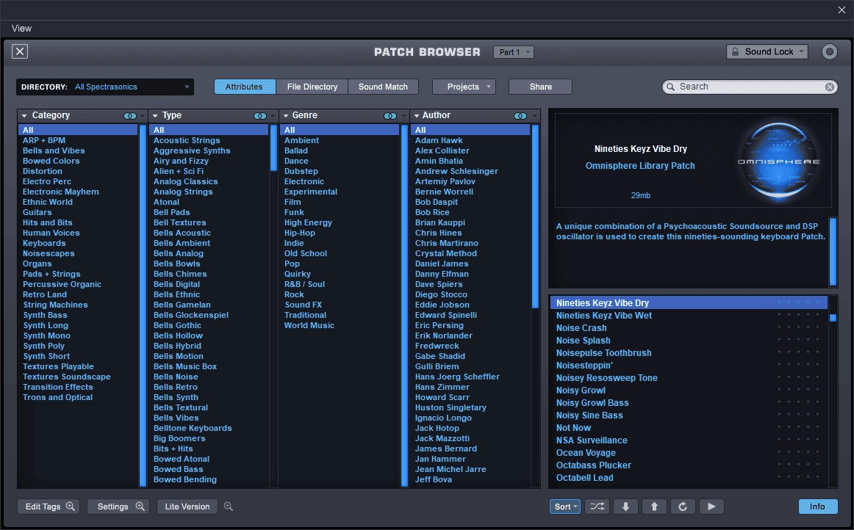Image resolution: width=854 pixels, height=530 pixels.
Task: Toggle the Genre column link icon
Action: pos(390,116)
